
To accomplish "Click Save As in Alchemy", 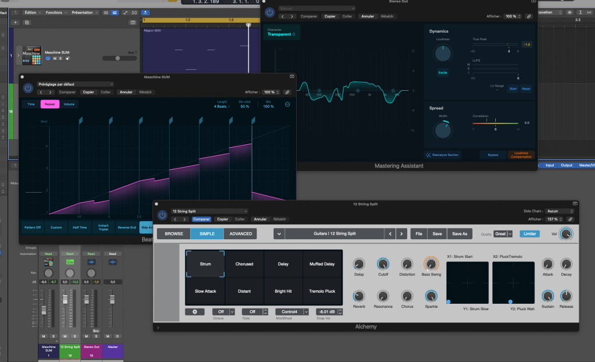I will click(460, 233).
